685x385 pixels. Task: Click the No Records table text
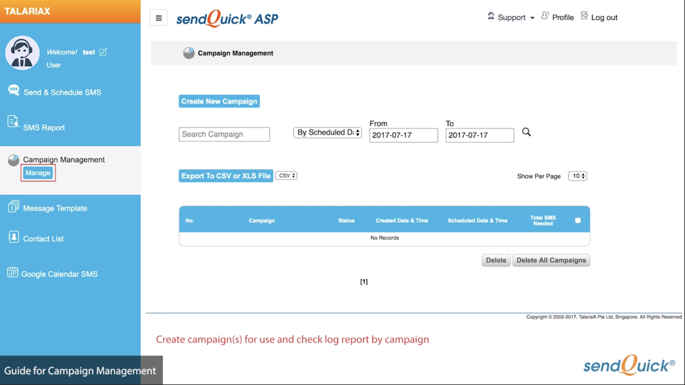click(384, 238)
